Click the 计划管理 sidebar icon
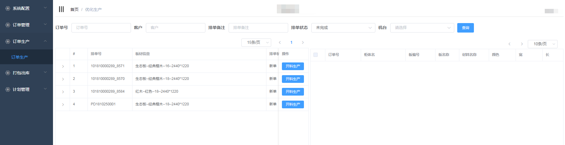Image resolution: width=565 pixels, height=145 pixels. point(8,89)
